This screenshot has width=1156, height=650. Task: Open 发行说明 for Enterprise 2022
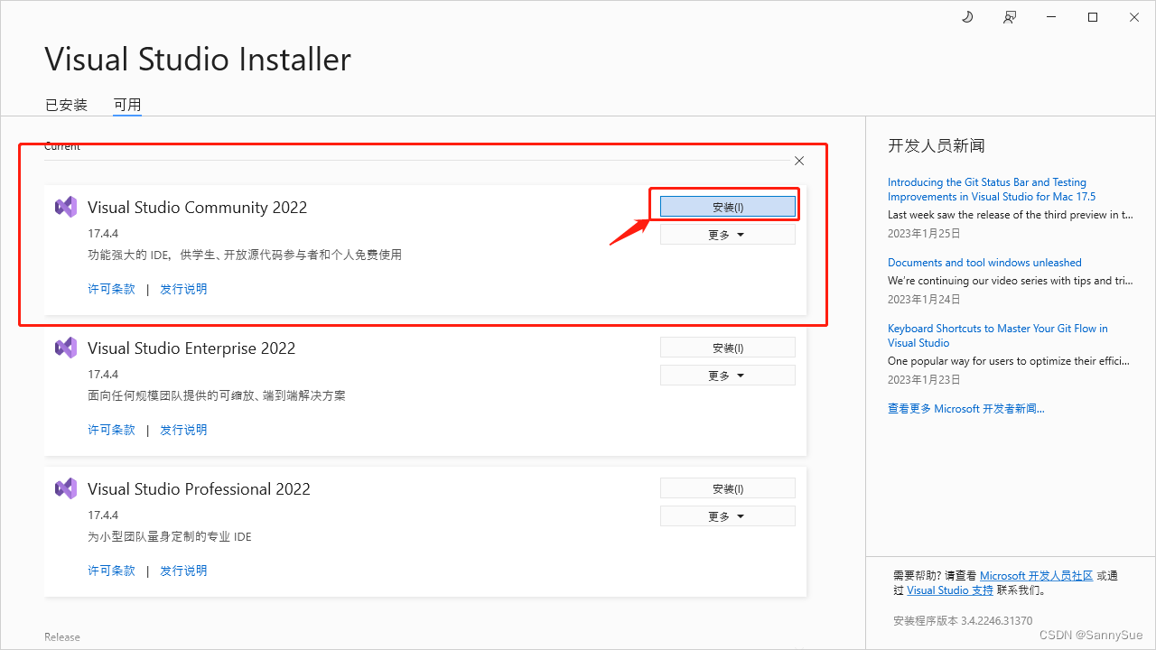point(183,430)
